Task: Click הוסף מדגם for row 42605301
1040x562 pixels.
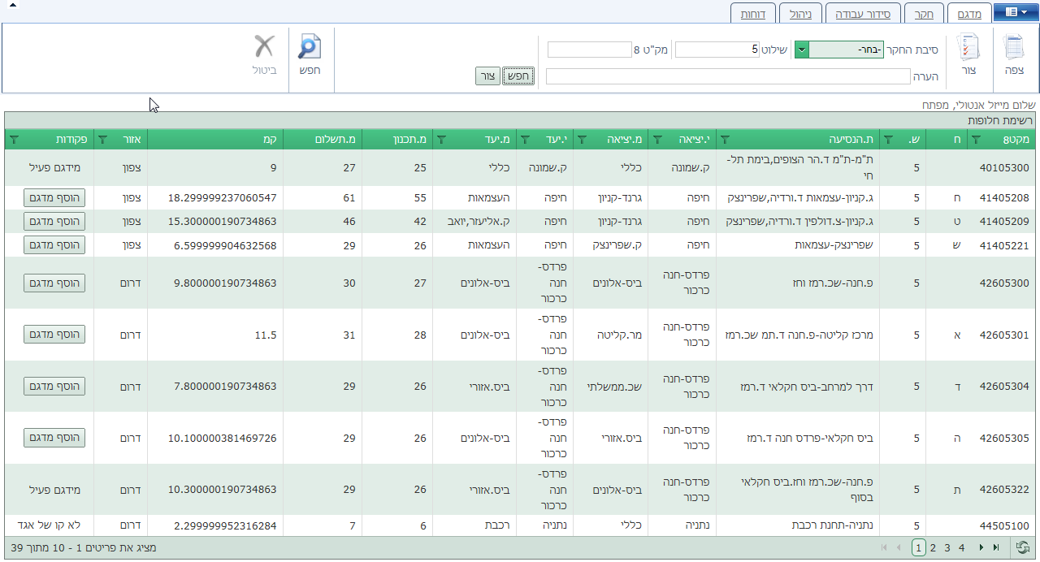Action: click(54, 335)
